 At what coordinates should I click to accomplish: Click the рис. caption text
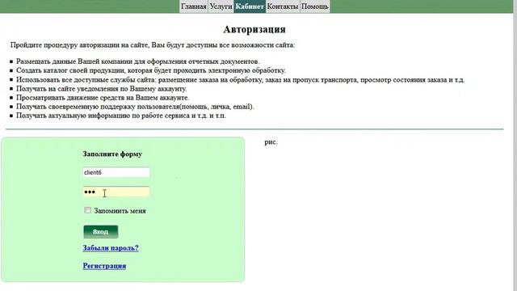point(271,142)
